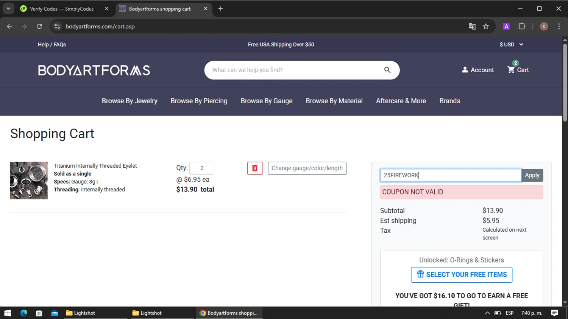Viewport: 568px width, 319px height.
Task: Click the search magnifier icon
Action: [387, 70]
